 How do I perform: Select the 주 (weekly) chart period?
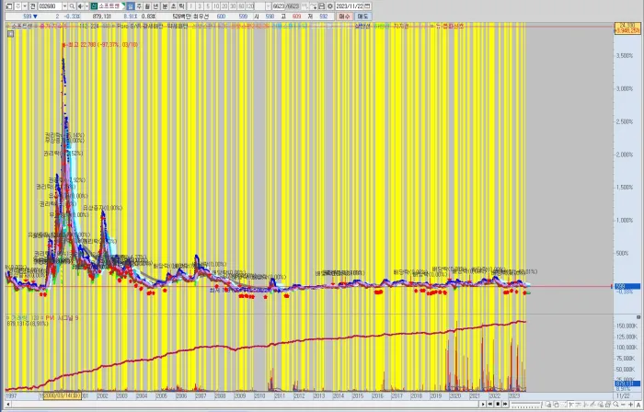coord(138,6)
